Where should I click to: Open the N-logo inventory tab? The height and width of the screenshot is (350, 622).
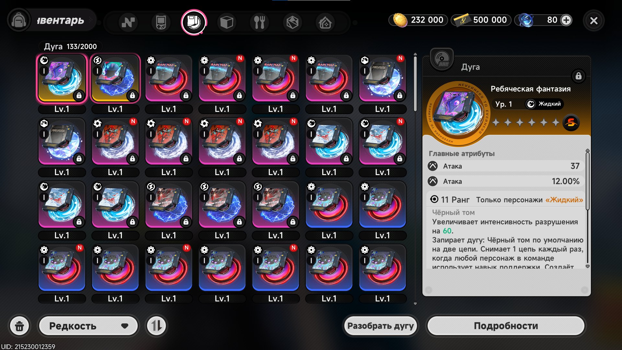[x=128, y=22]
